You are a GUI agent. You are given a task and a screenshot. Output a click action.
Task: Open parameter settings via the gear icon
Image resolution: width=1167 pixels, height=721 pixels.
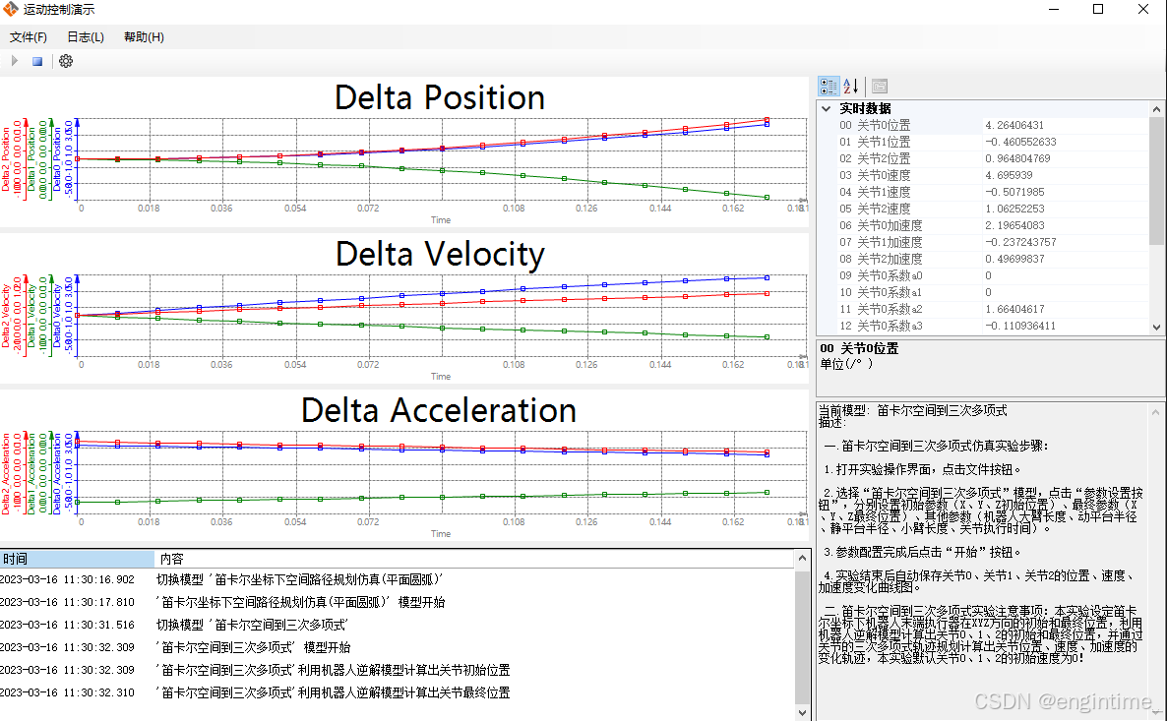(x=65, y=60)
